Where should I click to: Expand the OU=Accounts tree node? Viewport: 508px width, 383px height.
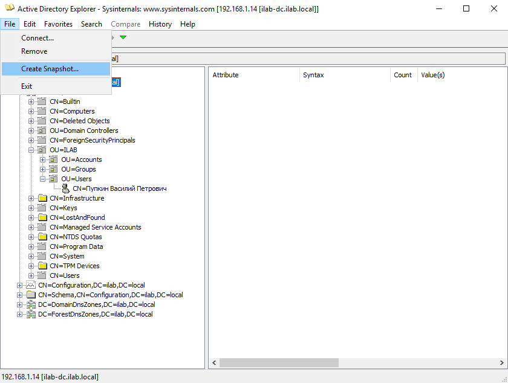coord(42,159)
